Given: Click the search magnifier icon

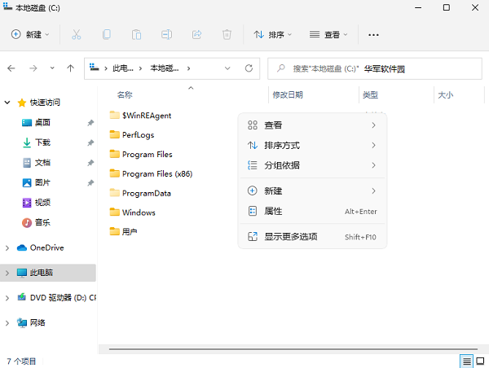Looking at the screenshot, I should 281,68.
